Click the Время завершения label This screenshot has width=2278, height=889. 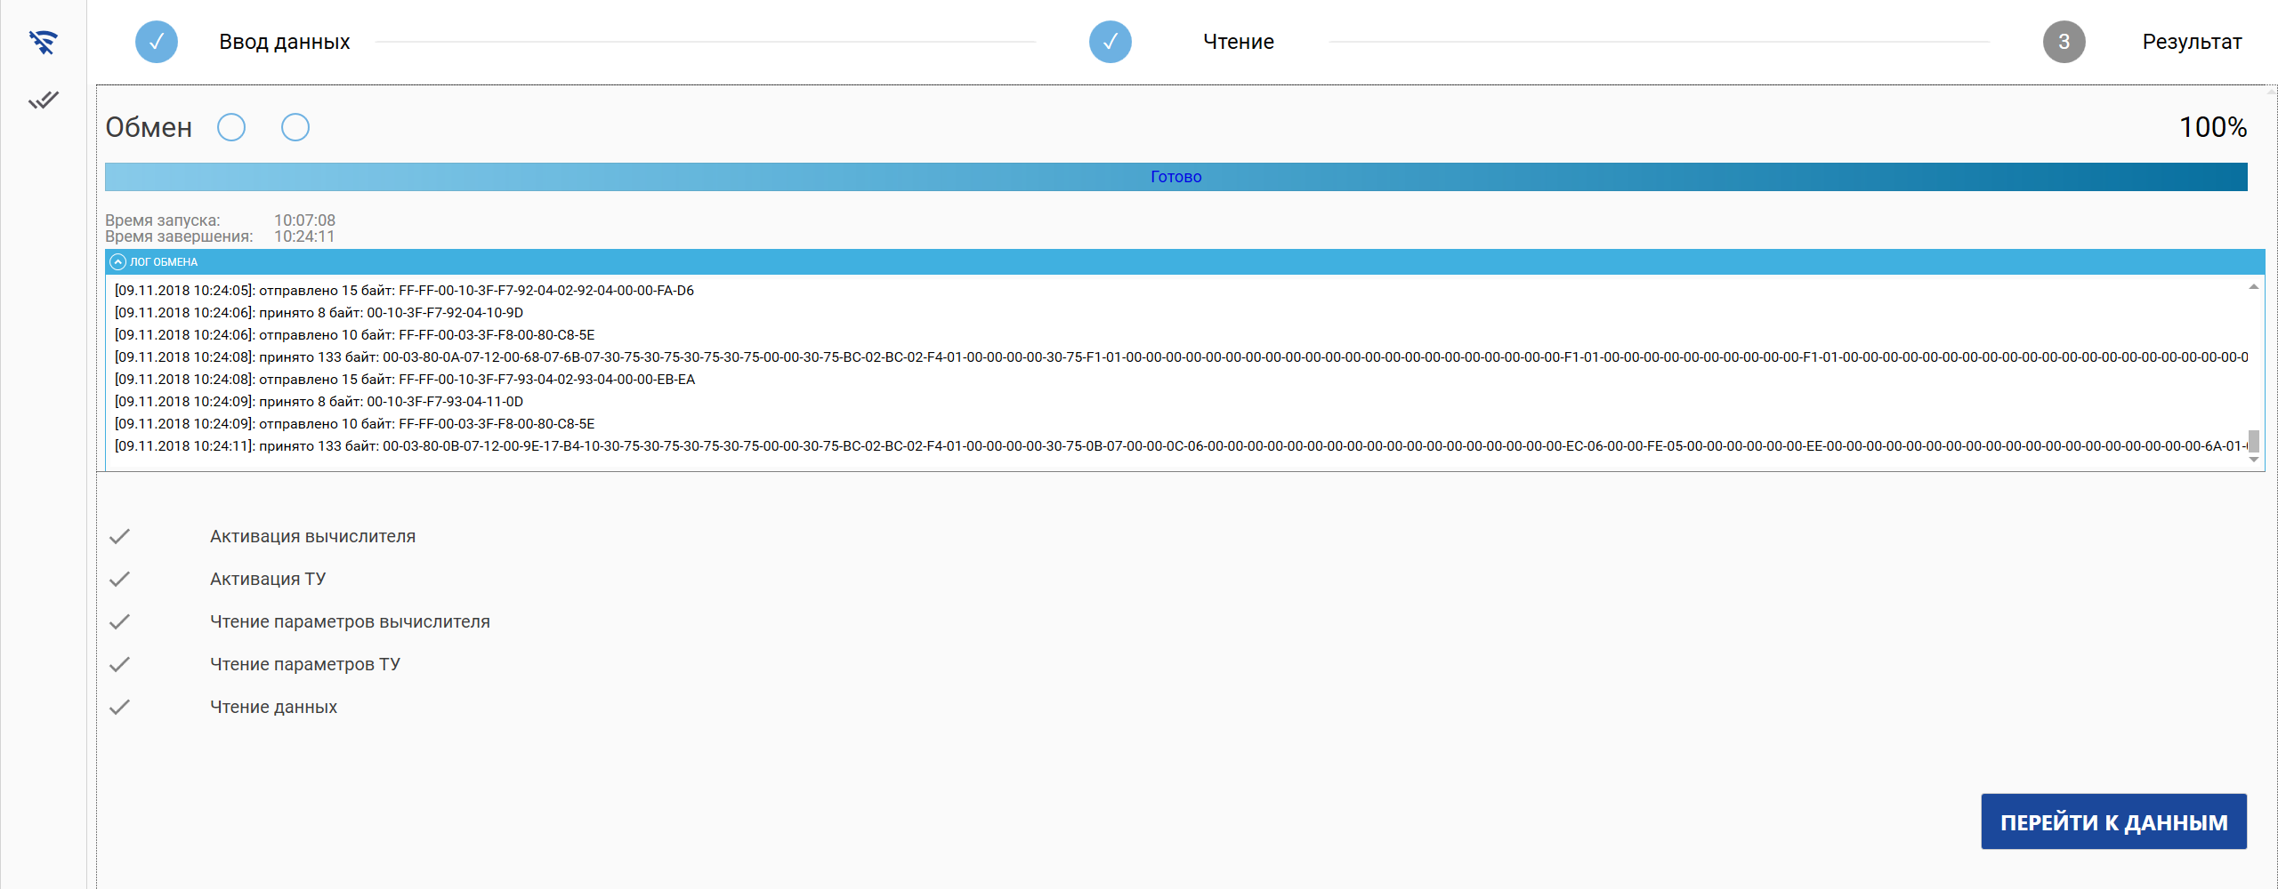pos(179,236)
